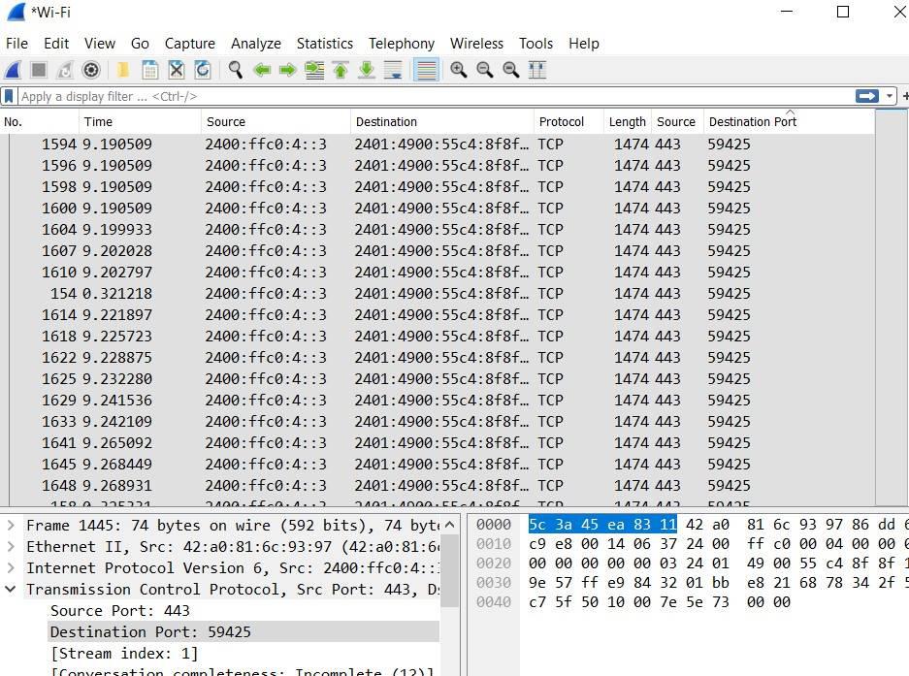
Task: Select Source Port: 443 field
Action: click(x=120, y=610)
